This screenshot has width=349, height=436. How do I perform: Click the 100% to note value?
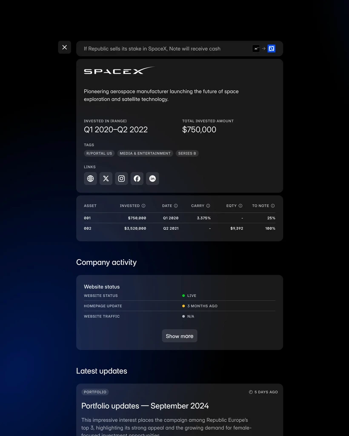click(270, 228)
